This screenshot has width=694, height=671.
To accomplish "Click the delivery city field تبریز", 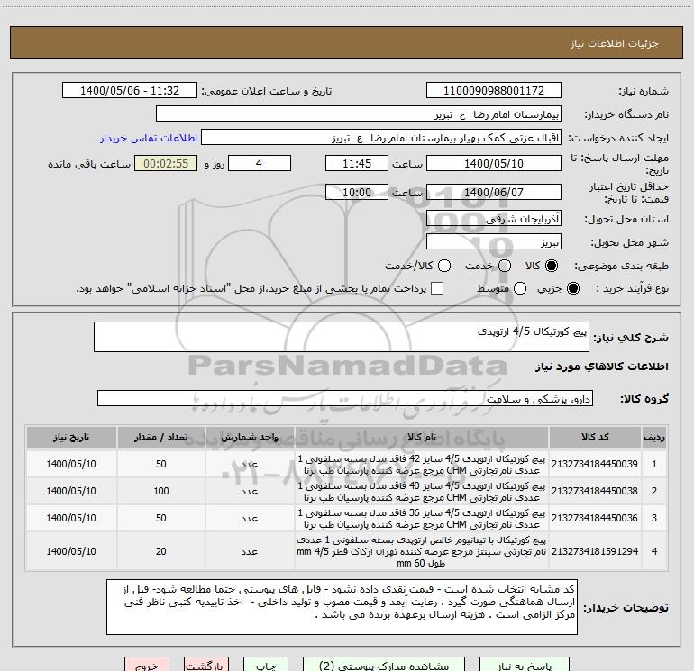I will [x=494, y=241].
